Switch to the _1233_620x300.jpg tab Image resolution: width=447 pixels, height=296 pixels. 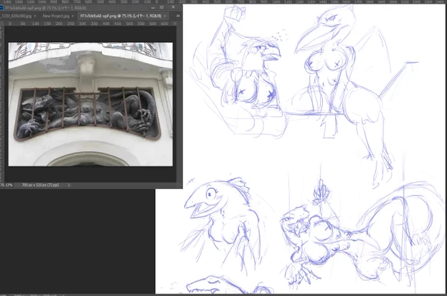pos(16,16)
